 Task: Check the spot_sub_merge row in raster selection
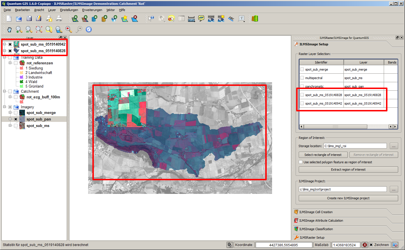(302, 69)
